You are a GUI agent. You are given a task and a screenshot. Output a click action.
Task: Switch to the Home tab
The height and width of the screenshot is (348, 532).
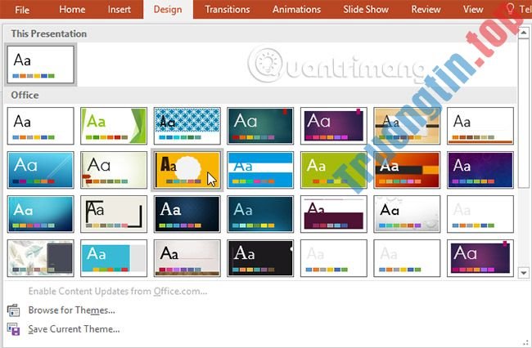[x=72, y=9]
